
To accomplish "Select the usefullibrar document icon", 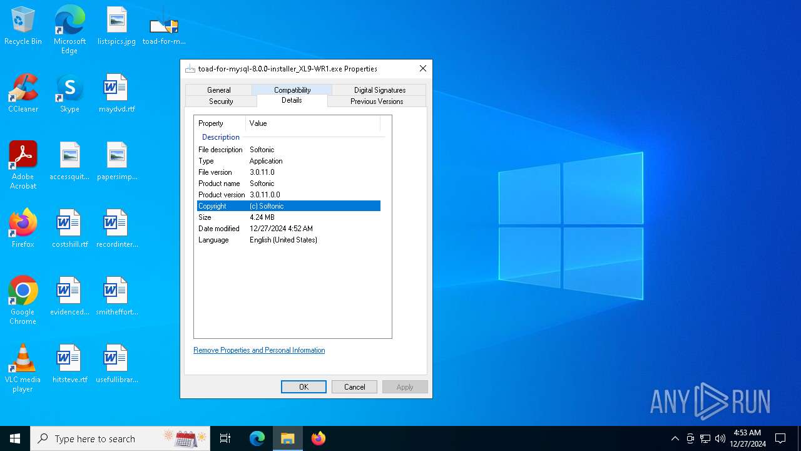I will click(x=116, y=364).
